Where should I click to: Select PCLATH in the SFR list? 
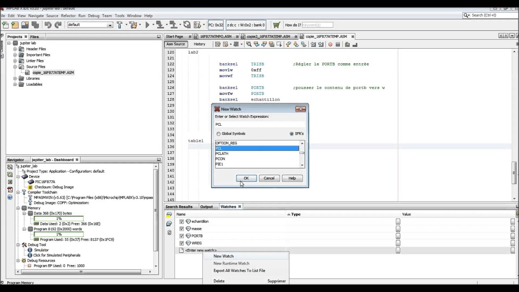pyautogui.click(x=257, y=154)
